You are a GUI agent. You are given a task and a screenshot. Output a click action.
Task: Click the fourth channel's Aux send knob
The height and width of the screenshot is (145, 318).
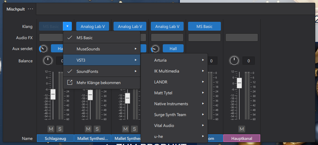155,49
